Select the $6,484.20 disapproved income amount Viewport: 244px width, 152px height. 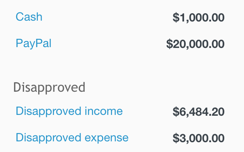199,112
